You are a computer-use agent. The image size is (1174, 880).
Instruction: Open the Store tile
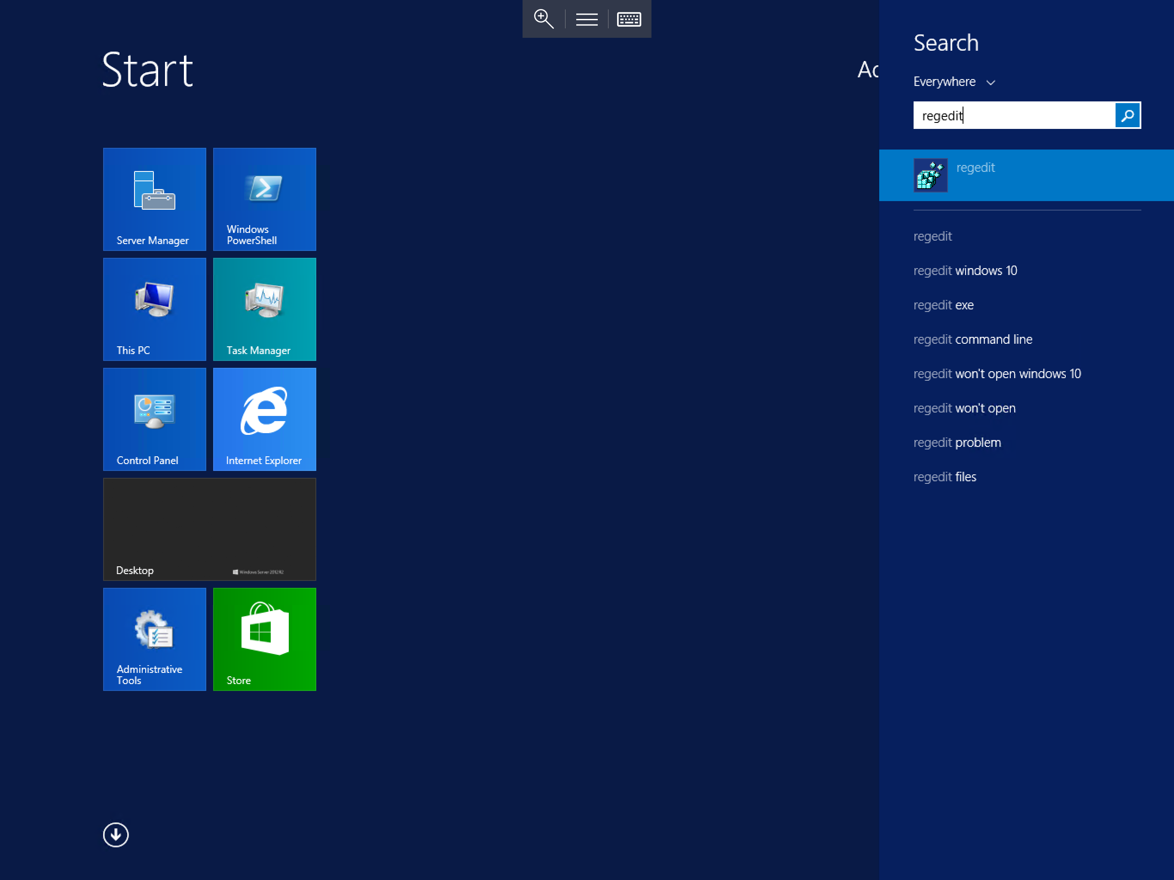264,639
